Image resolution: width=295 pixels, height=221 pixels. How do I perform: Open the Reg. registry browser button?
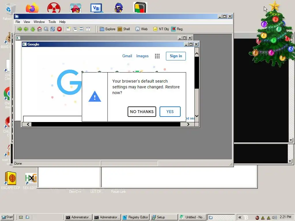click(177, 29)
